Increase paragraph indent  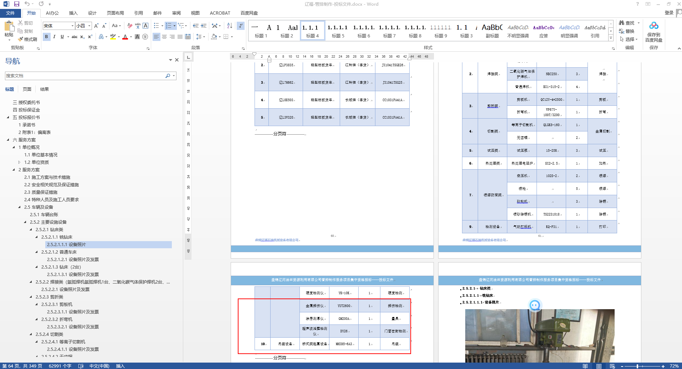pyautogui.click(x=204, y=26)
